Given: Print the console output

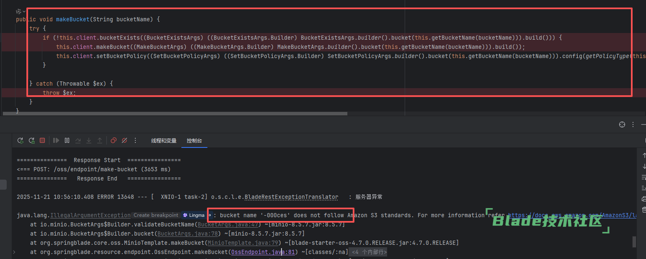Looking at the screenshot, I should pos(644,199).
